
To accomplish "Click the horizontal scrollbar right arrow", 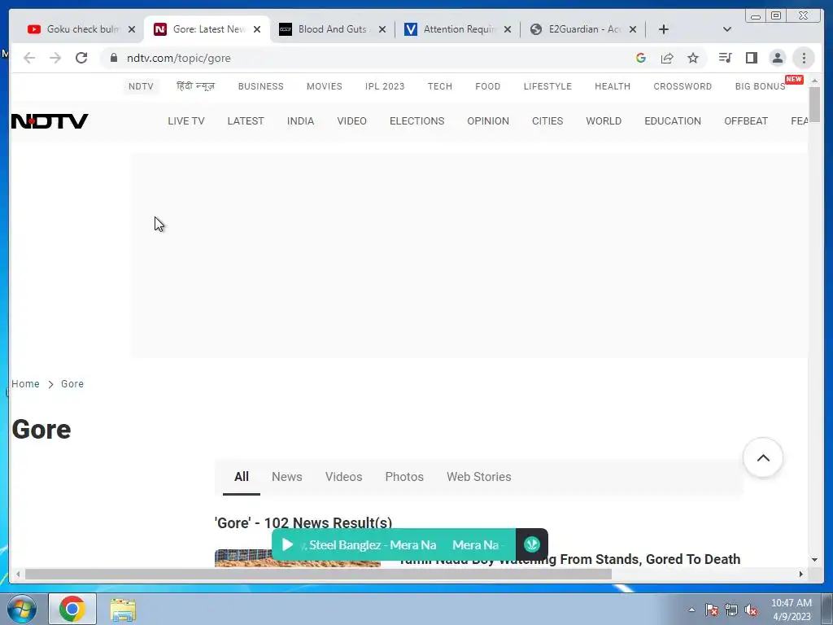I will 801,574.
